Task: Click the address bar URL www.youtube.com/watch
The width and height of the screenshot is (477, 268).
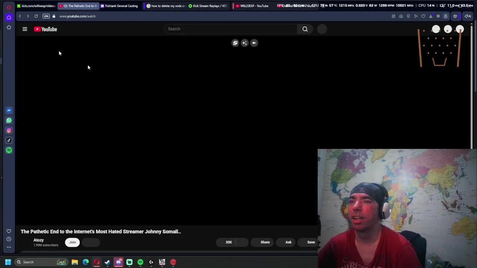Action: click(x=78, y=16)
